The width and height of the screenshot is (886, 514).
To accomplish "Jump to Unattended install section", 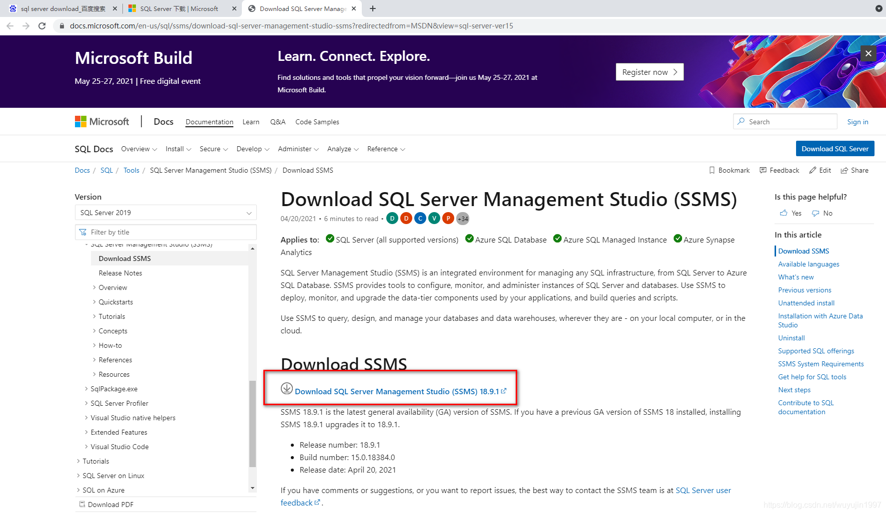I will (x=806, y=303).
